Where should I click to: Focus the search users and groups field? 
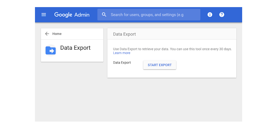pyautogui.click(x=152, y=15)
